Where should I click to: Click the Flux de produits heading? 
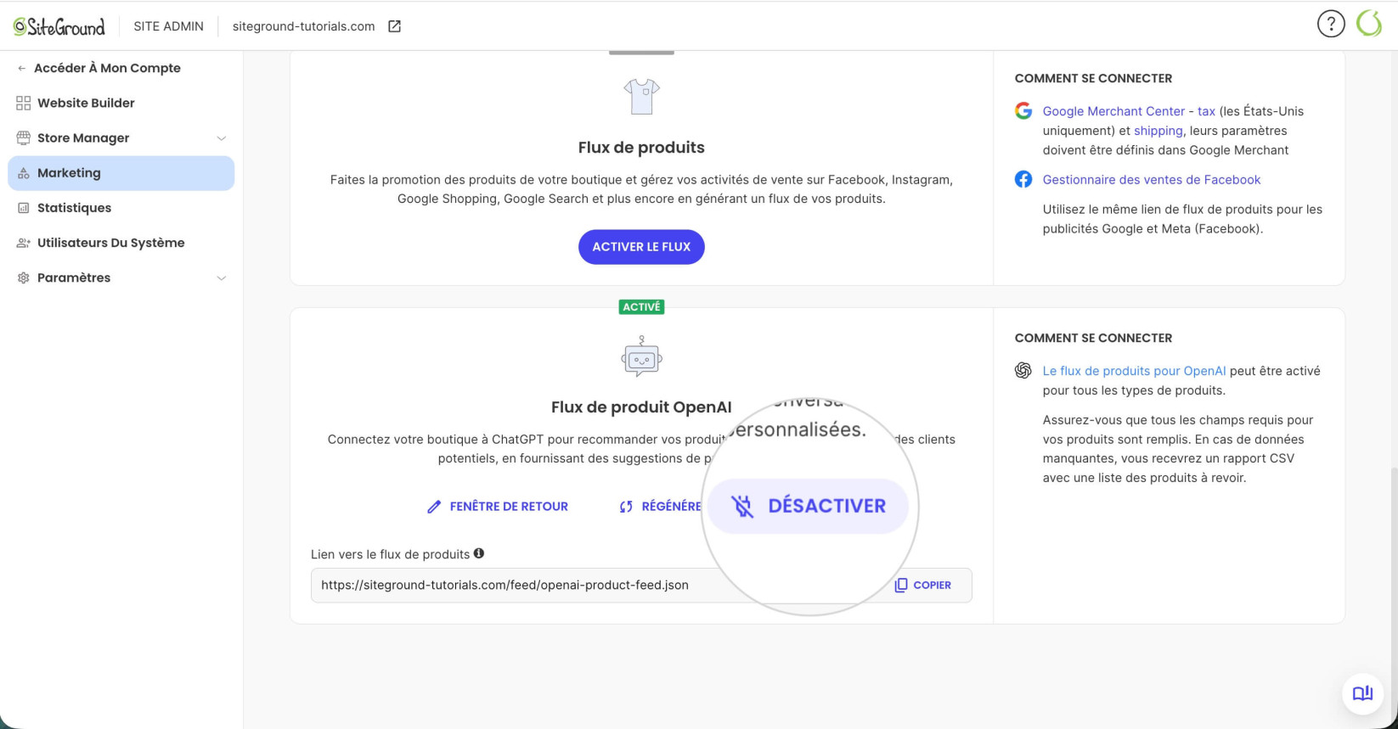point(641,148)
